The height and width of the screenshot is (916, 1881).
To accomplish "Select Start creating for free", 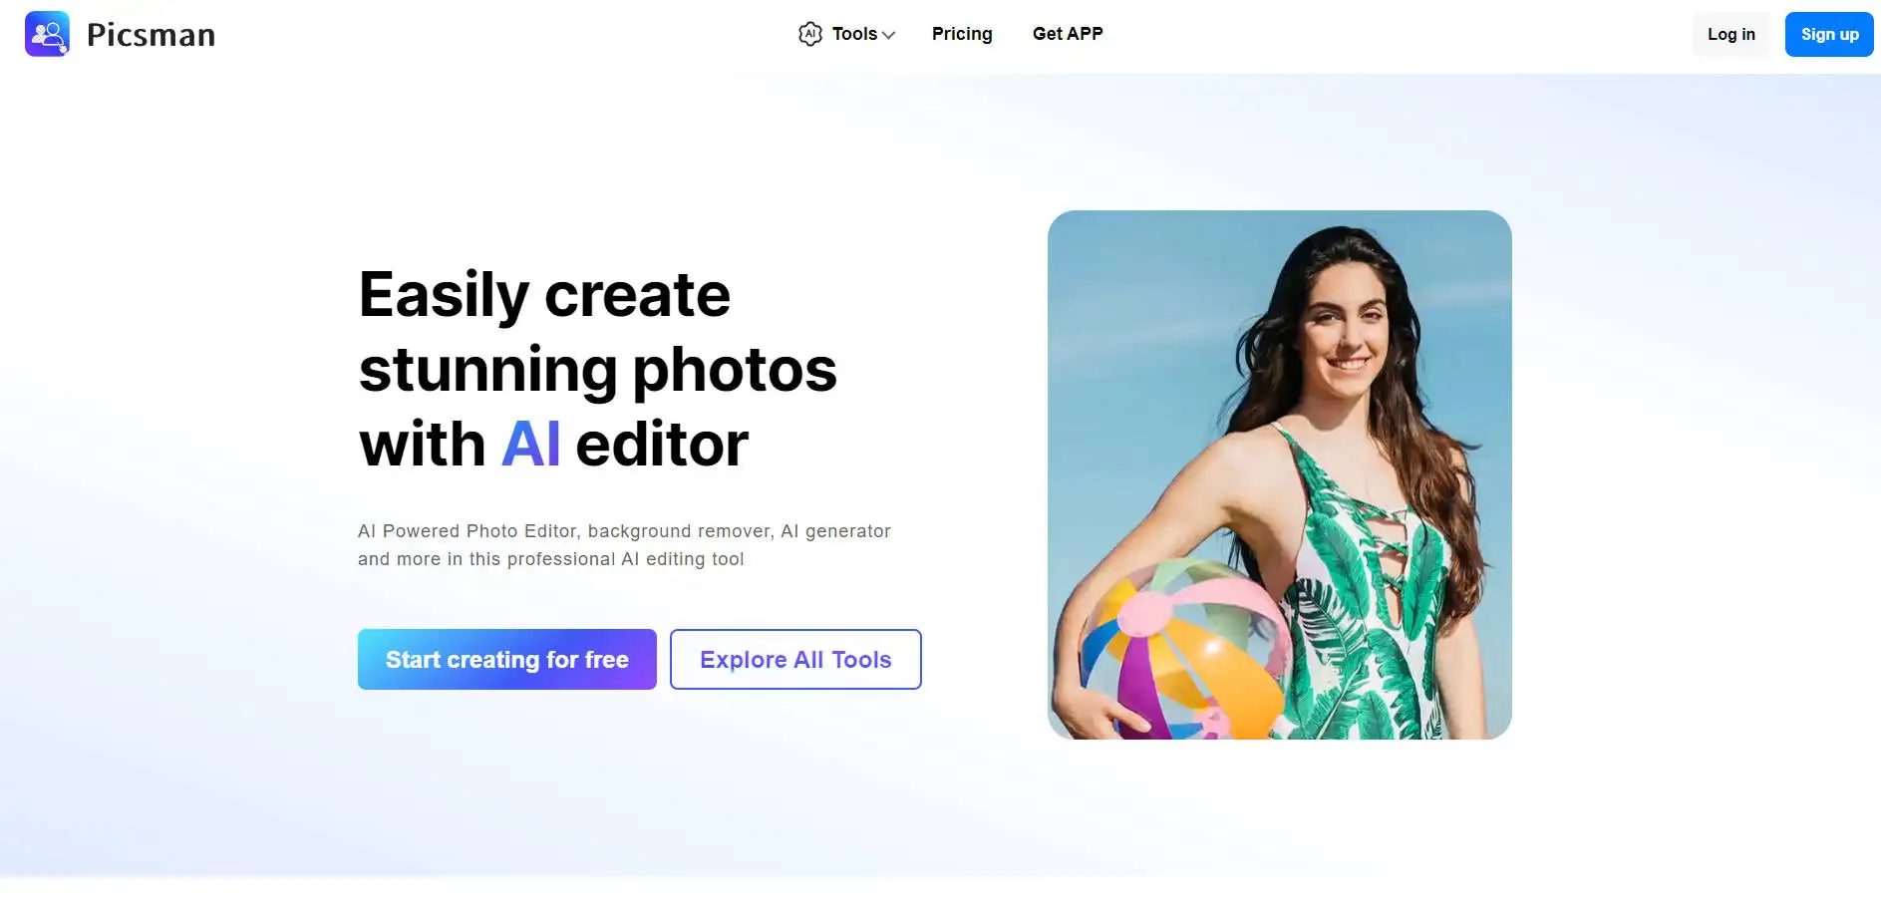I will point(507,659).
